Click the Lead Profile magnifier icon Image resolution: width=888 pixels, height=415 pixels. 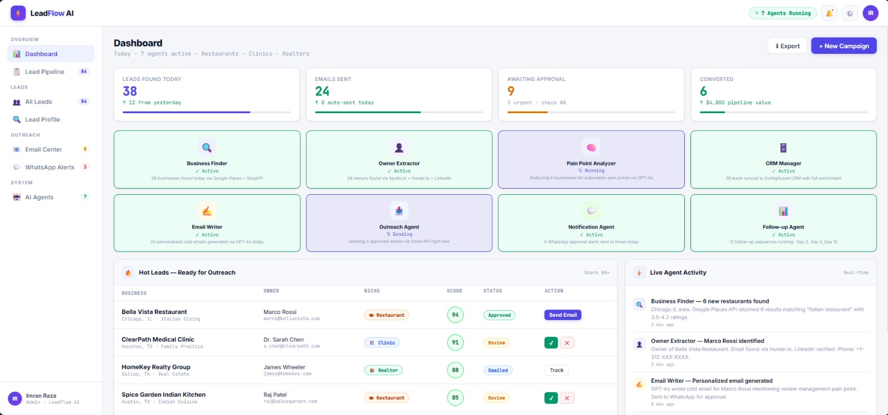point(17,119)
